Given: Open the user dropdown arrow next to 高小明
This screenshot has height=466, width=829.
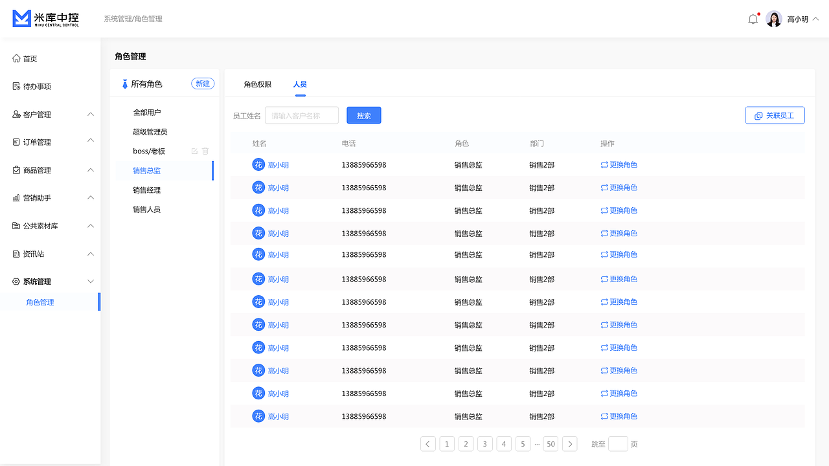Looking at the screenshot, I should 815,19.
